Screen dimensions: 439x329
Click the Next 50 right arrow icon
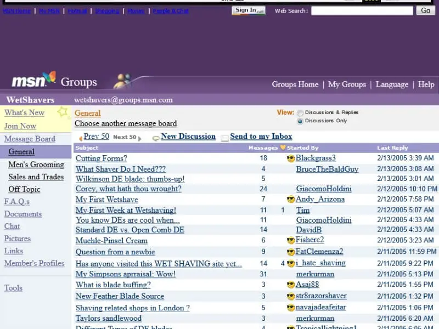pyautogui.click(x=139, y=138)
